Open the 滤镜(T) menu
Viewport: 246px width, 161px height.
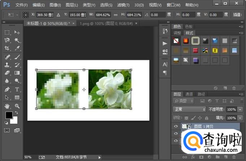click(122, 5)
